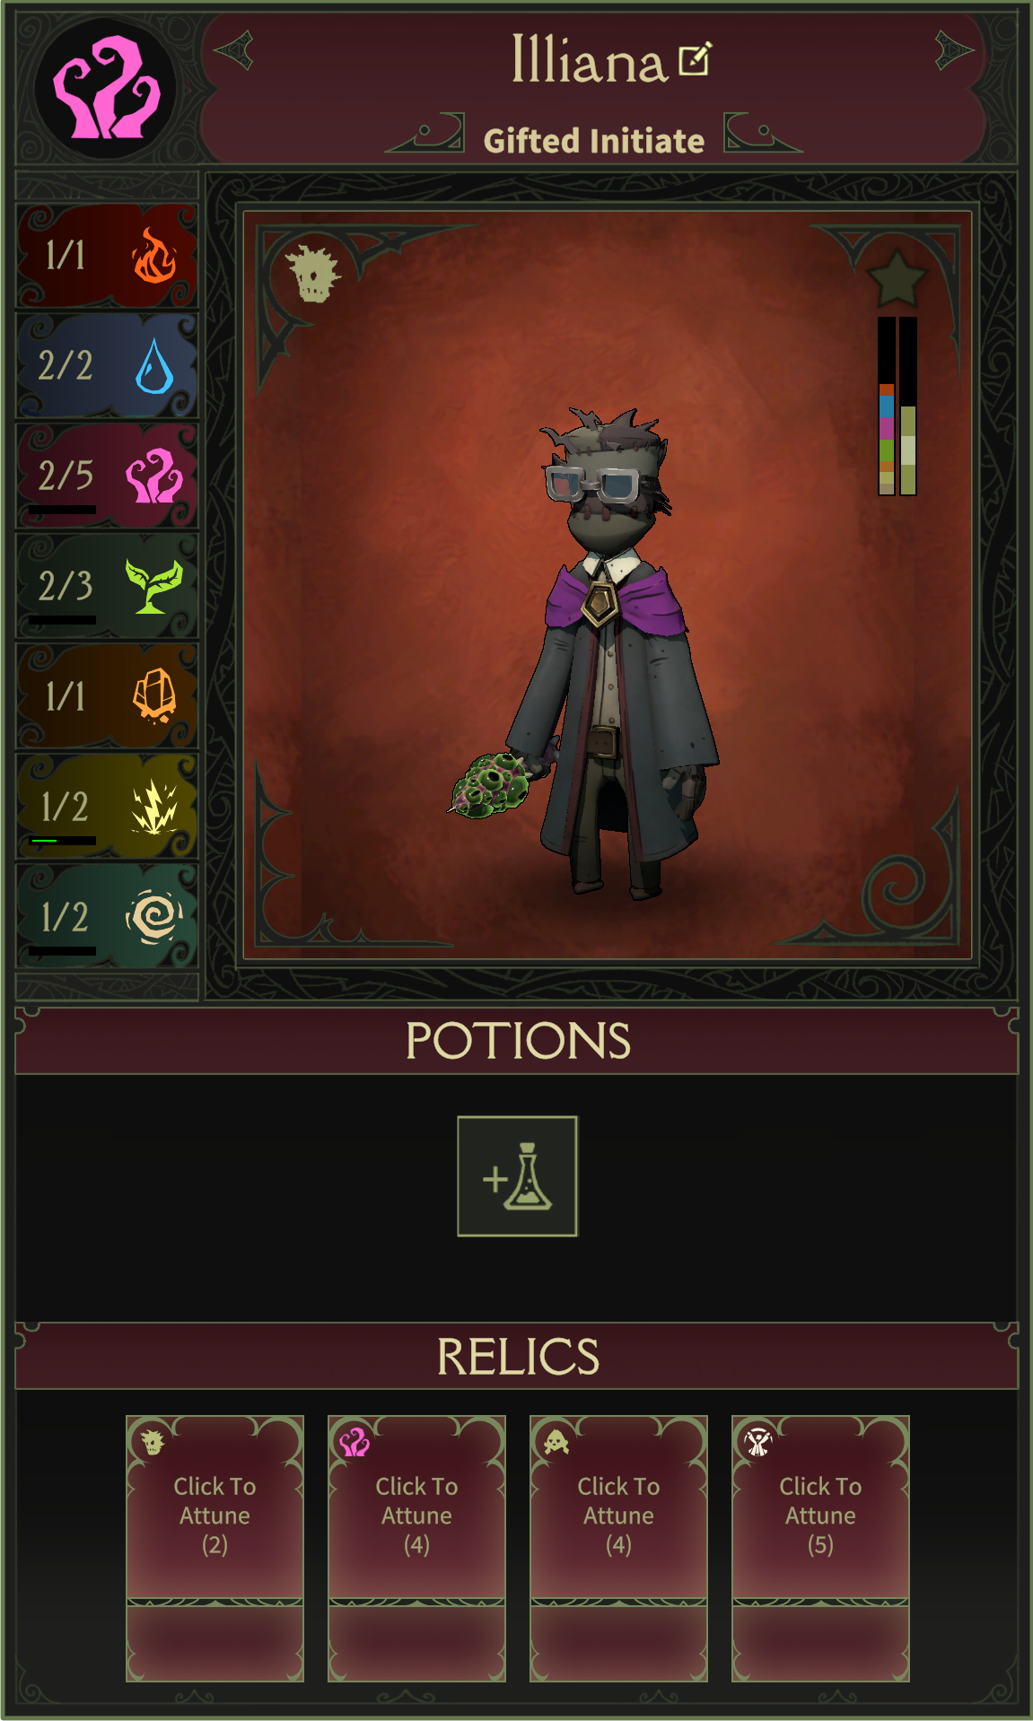This screenshot has width=1033, height=1721.
Task: Select the orange rock earth icon
Action: [154, 695]
